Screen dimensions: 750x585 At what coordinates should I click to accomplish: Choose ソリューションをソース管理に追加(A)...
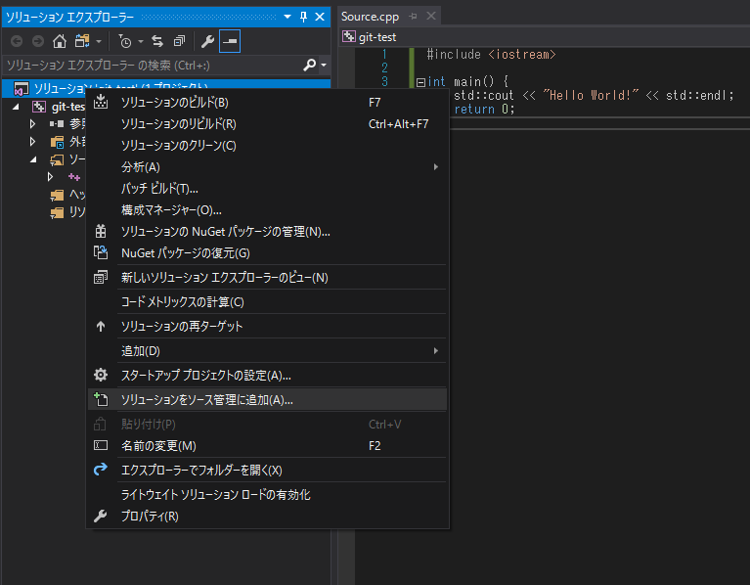coord(267,400)
